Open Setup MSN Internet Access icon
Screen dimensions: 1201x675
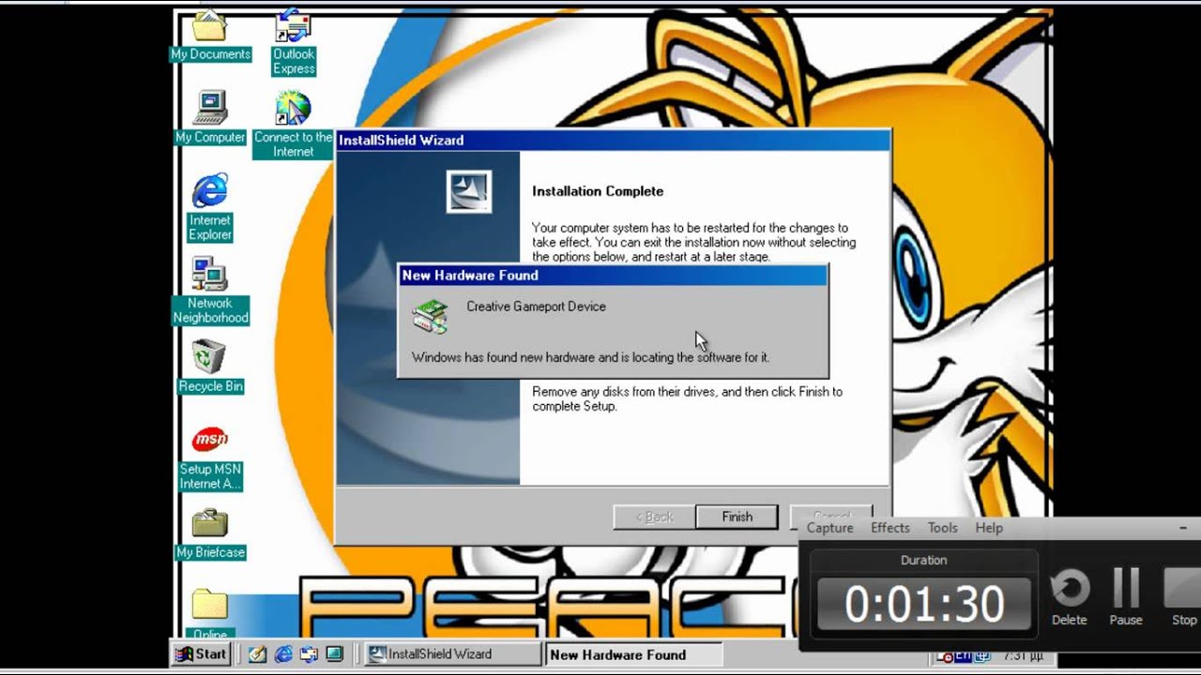210,458
